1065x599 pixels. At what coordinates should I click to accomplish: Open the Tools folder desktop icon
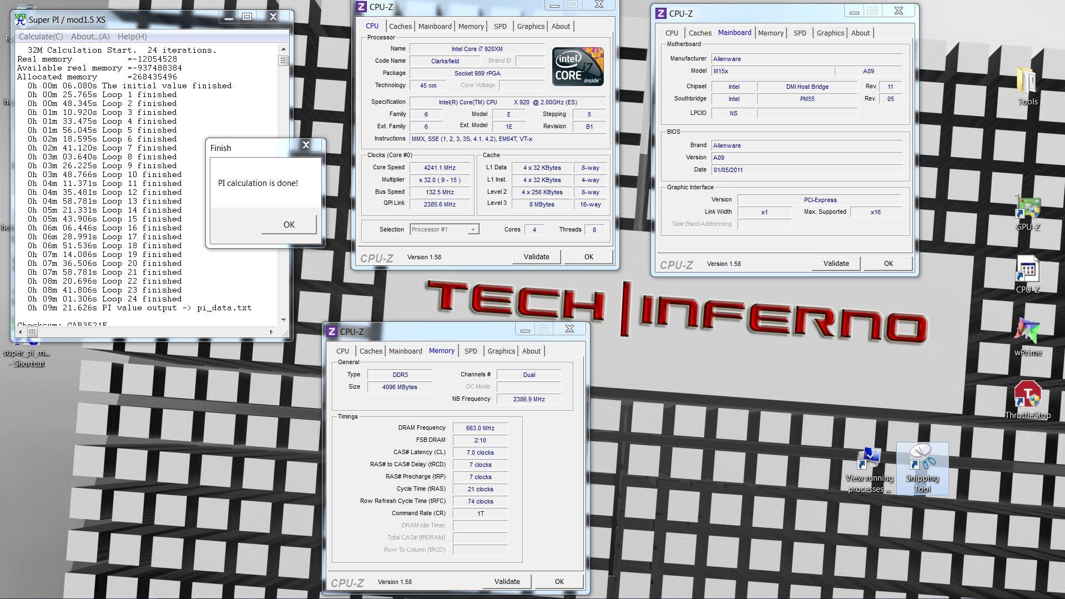pos(1027,86)
